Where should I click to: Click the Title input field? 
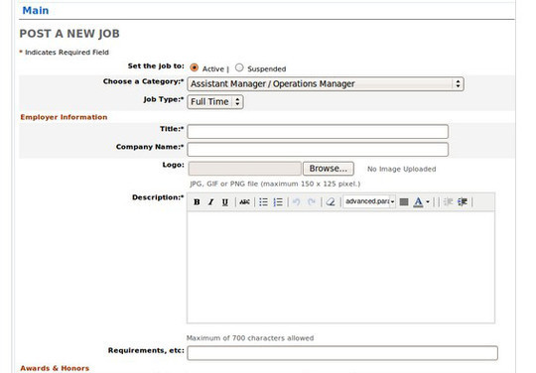click(318, 132)
